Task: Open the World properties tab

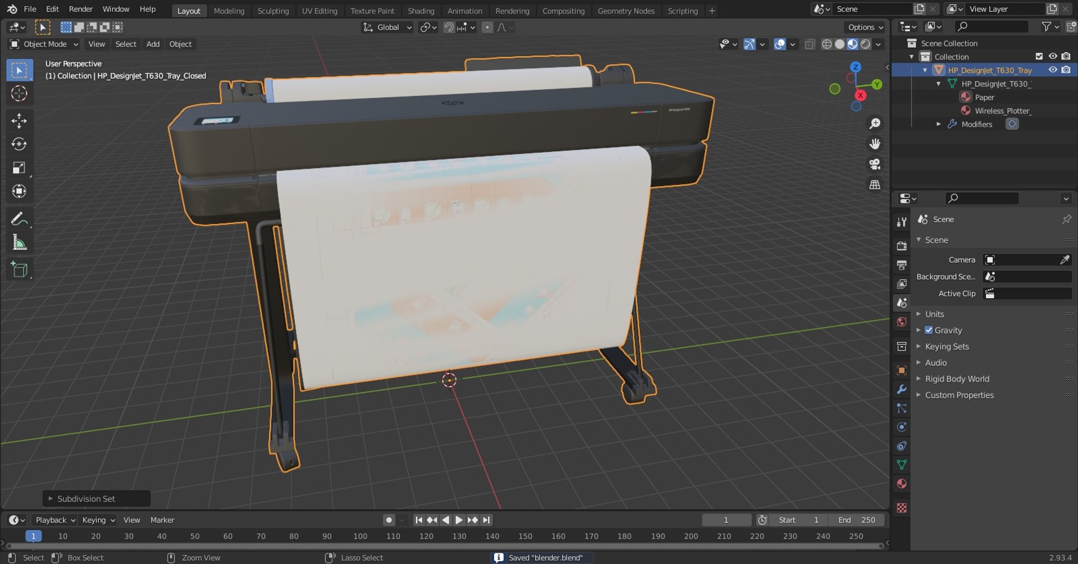Action: point(902,322)
